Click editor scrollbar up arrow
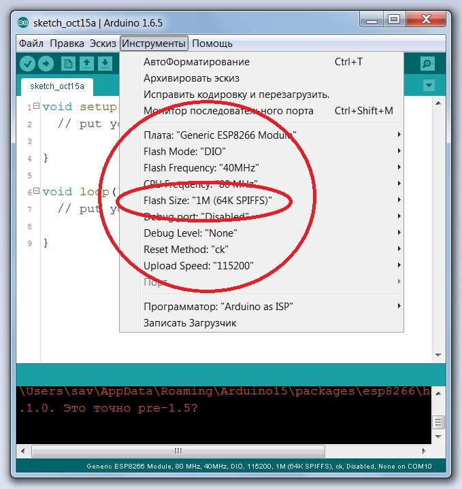Screen dimensions: 462x489 (438, 103)
